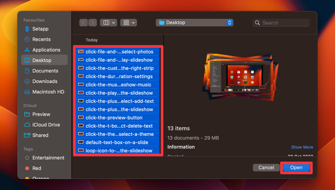Click the Search field

(281, 23)
